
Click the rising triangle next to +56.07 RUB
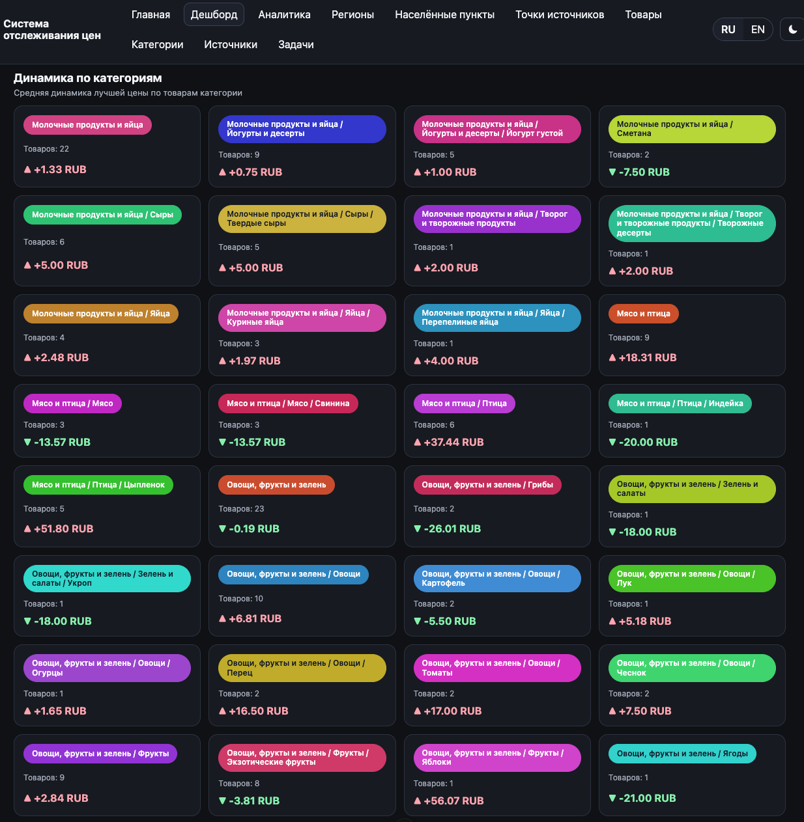click(418, 801)
